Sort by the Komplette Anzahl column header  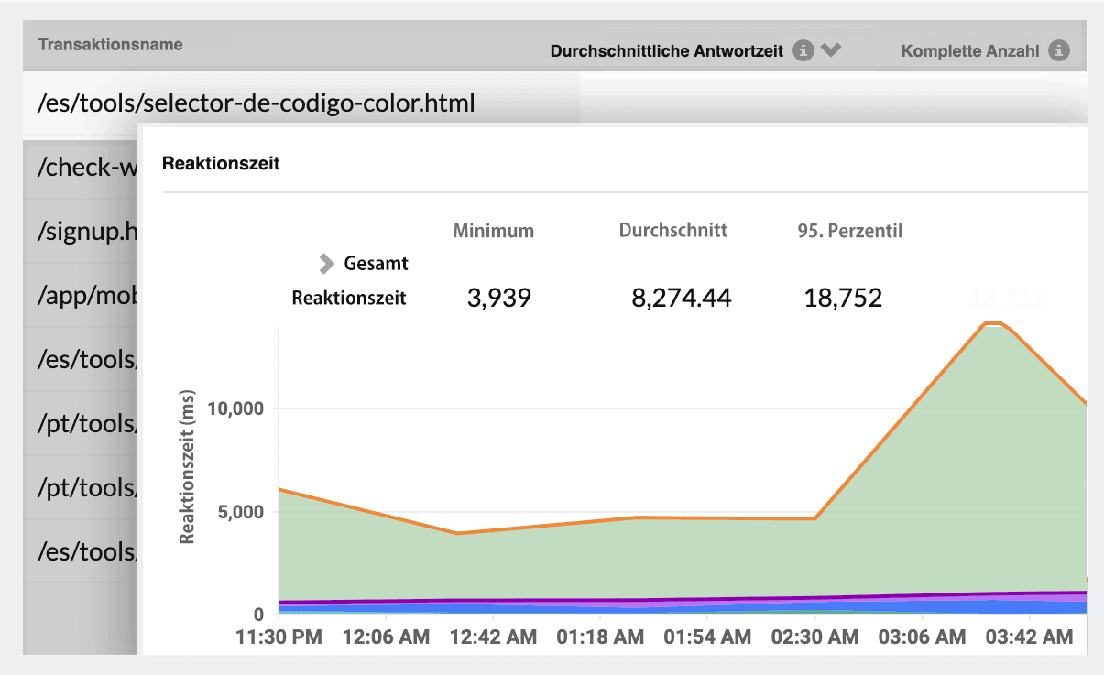pyautogui.click(x=973, y=51)
